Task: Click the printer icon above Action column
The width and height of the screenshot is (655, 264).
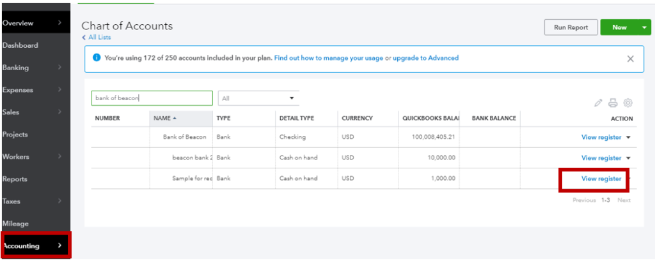Action: (x=613, y=103)
